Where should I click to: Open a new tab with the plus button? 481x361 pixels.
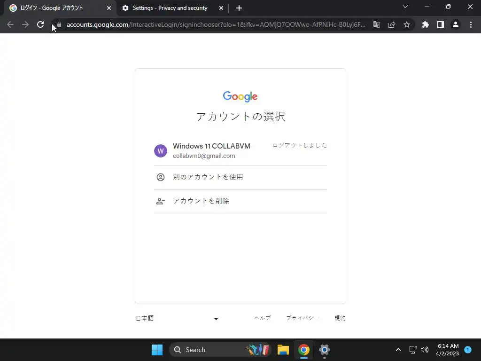click(x=239, y=8)
